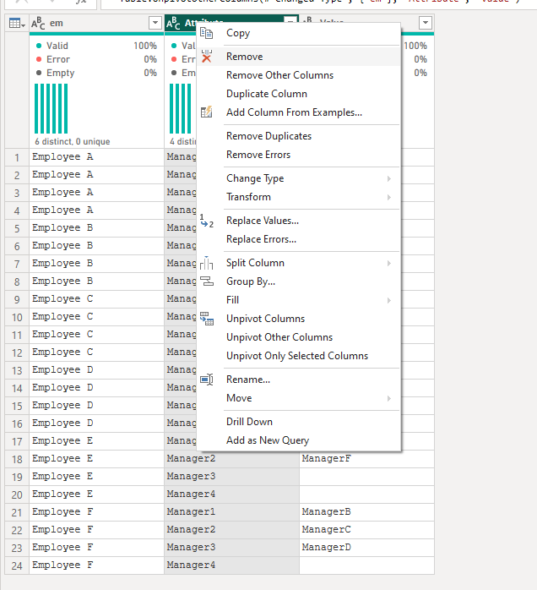This screenshot has height=590, width=537.
Task: Choose Drill Down
Action: (x=299, y=422)
